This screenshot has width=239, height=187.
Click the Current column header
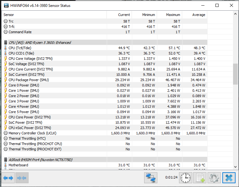click(119, 15)
